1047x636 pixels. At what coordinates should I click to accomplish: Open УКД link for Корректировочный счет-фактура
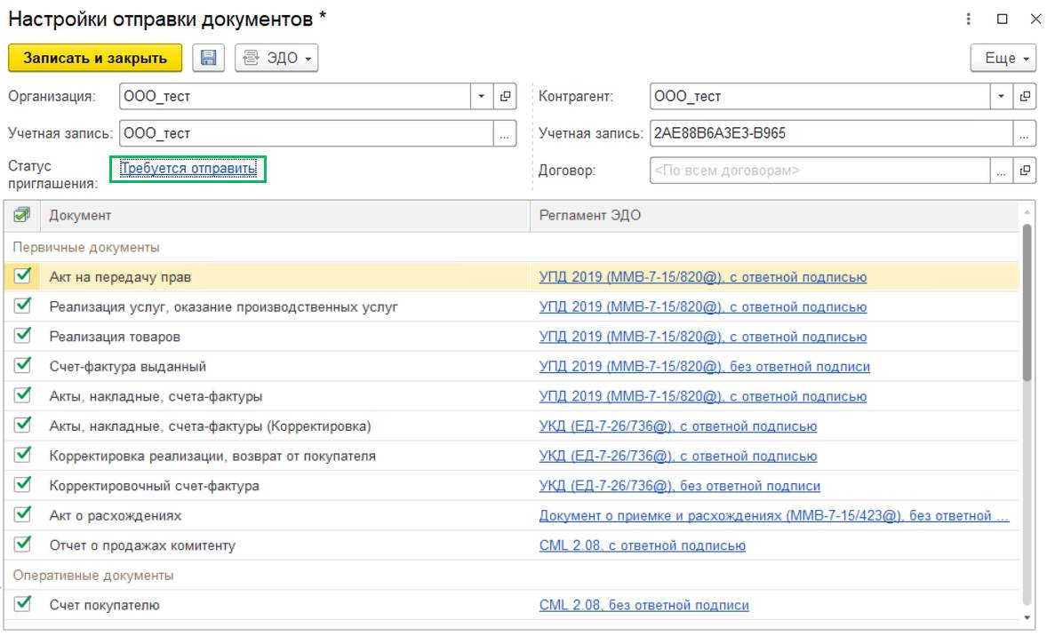[680, 486]
